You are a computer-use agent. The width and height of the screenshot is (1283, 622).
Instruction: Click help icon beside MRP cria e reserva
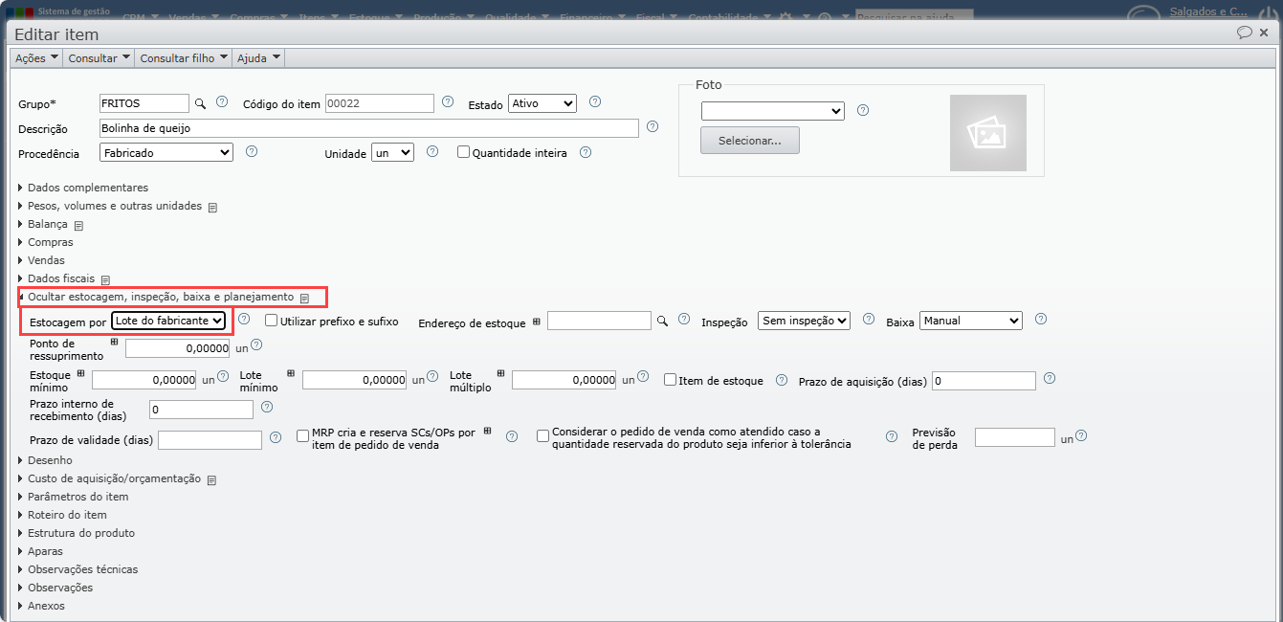pyautogui.click(x=512, y=436)
